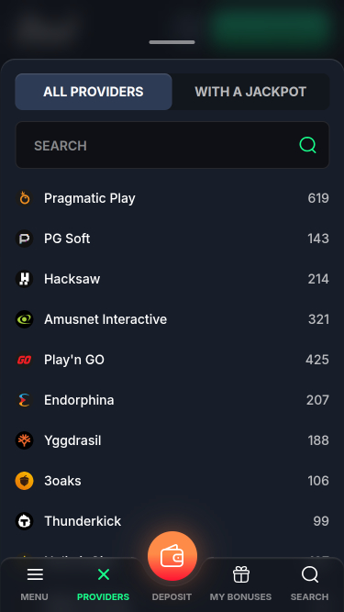Click the green search magnifier icon
Screen dimensions: 344x612
pyautogui.click(x=307, y=145)
